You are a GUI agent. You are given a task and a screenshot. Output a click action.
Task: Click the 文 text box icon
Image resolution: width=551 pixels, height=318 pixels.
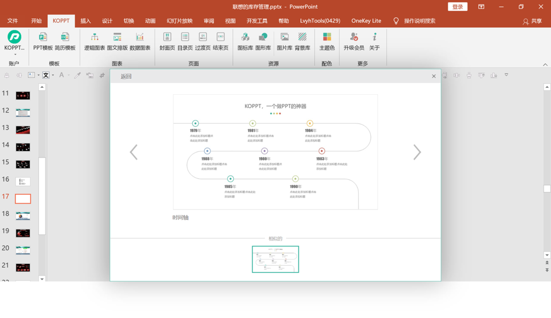[46, 76]
